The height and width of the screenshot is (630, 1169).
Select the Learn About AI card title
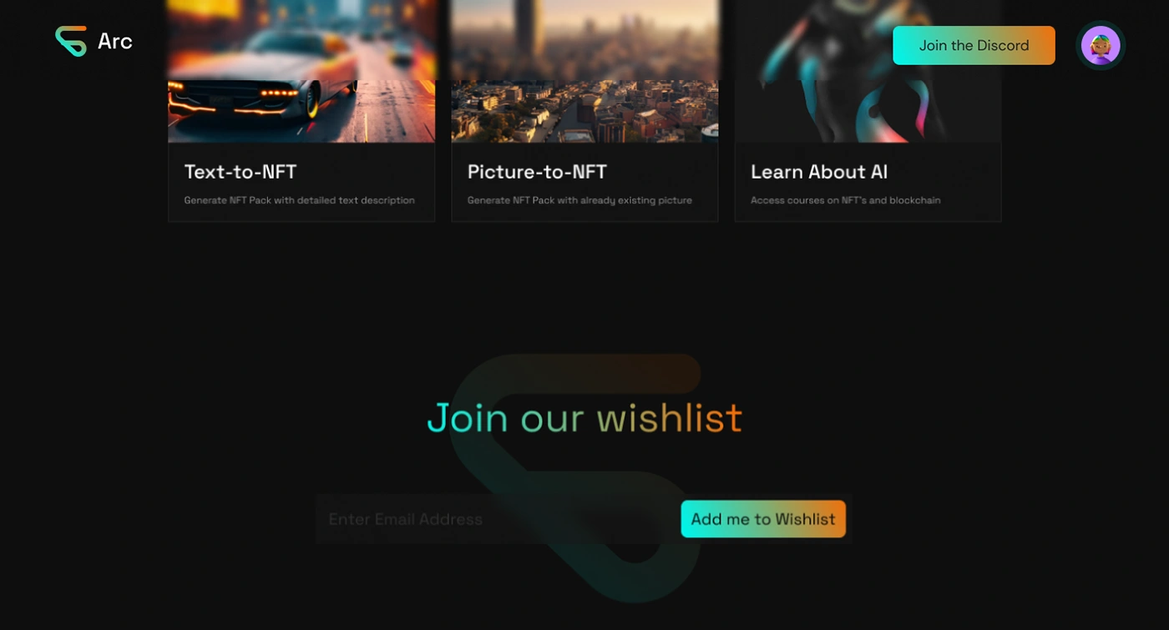point(819,172)
